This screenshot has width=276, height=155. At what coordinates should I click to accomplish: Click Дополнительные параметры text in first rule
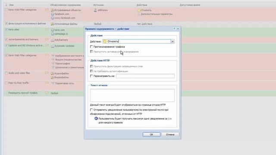[x=157, y=14]
